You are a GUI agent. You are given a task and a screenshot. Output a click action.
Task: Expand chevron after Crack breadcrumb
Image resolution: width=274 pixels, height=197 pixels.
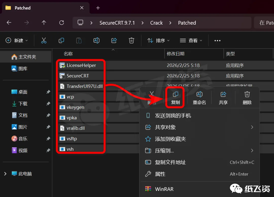point(170,23)
